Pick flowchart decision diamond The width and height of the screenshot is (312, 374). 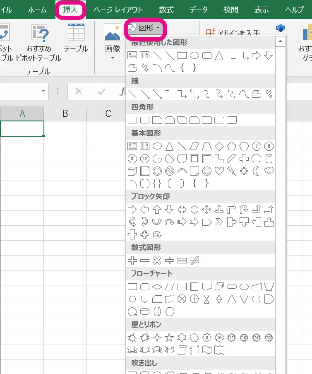tap(157, 287)
